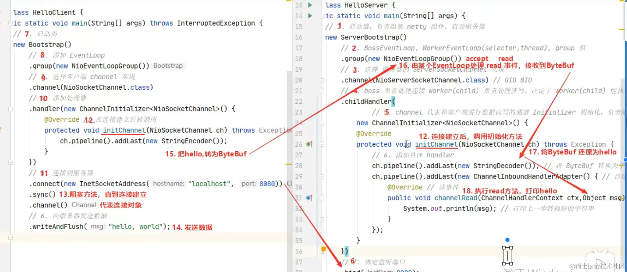This screenshot has width=627, height=272.
Task: Click ServerBootstrap() on line 16
Action: pyautogui.click(x=373, y=37)
